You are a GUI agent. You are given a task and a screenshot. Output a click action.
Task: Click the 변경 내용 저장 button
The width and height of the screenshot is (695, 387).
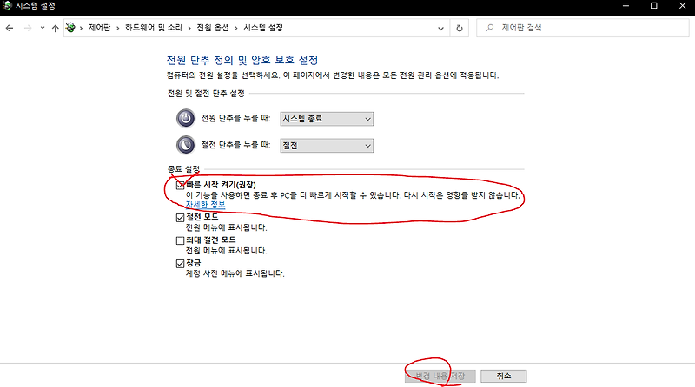tap(440, 376)
